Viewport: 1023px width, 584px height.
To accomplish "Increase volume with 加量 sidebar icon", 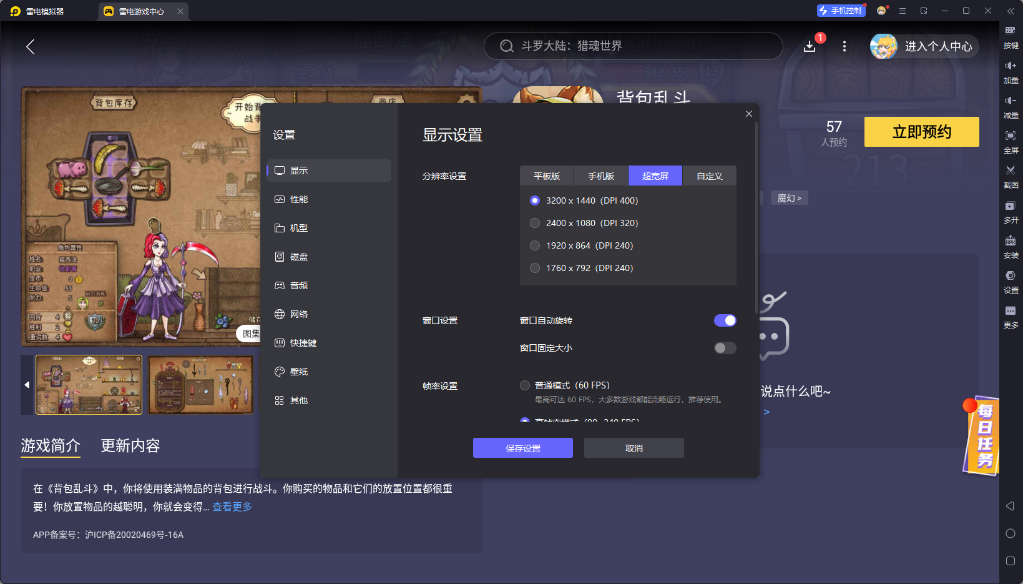I will [1011, 72].
